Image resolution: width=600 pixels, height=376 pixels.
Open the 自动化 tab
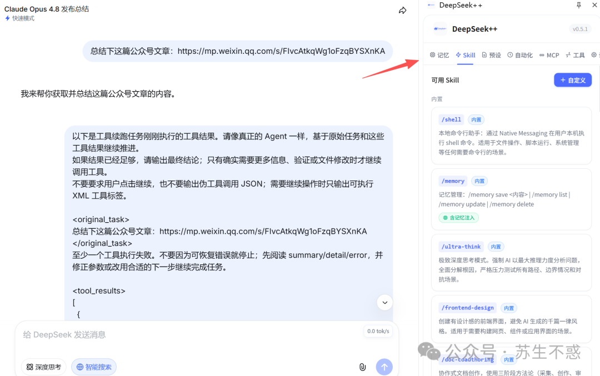point(520,55)
